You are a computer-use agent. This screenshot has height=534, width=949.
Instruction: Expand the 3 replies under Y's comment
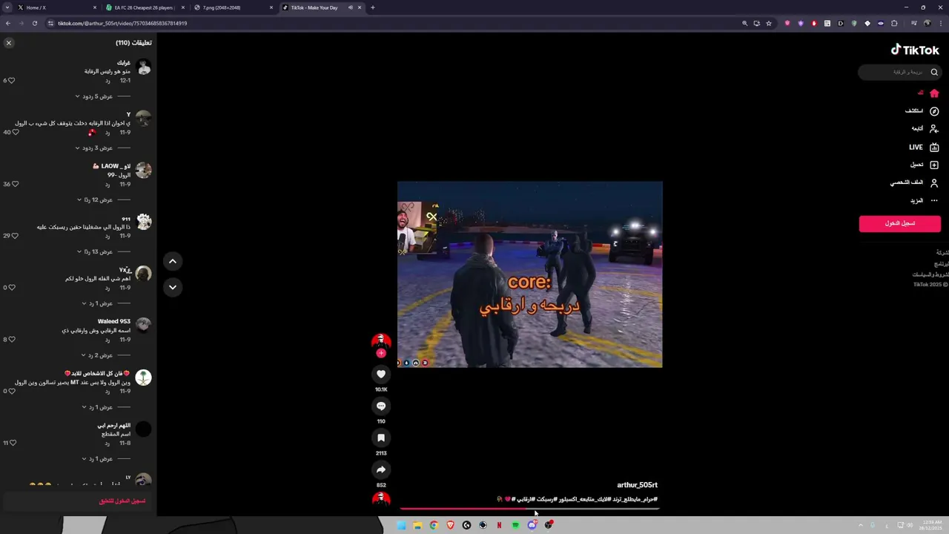click(x=94, y=148)
